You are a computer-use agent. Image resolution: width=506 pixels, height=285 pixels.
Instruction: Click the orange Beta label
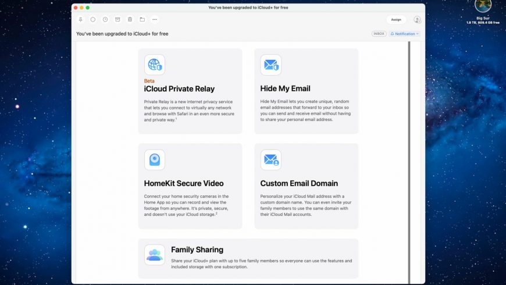point(149,81)
